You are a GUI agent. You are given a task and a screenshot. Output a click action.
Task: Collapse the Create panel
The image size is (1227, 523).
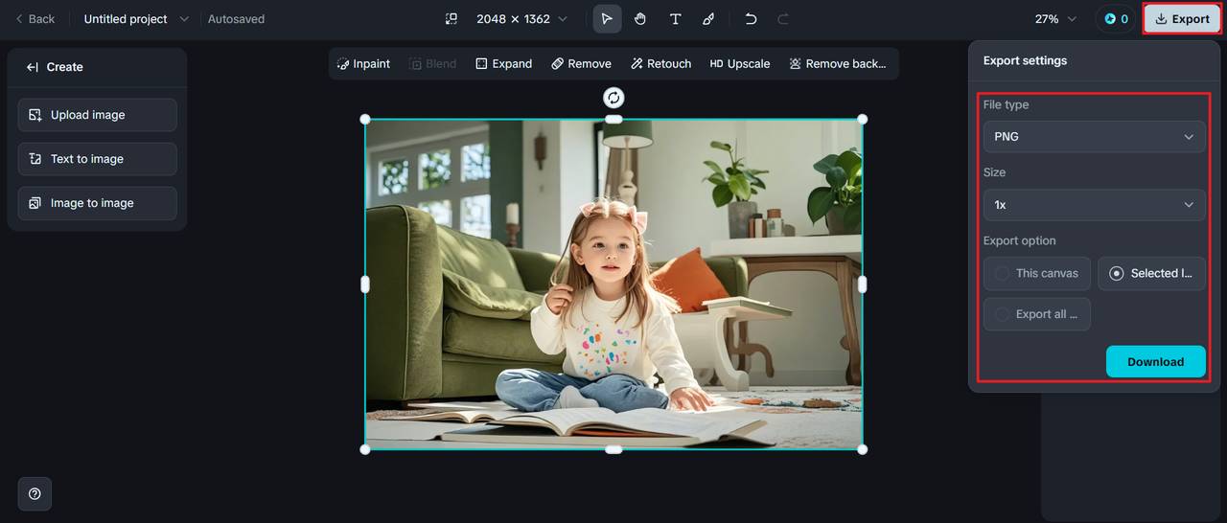pyautogui.click(x=32, y=67)
